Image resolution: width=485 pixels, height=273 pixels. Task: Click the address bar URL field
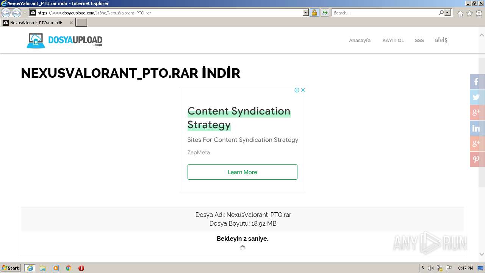(169, 13)
